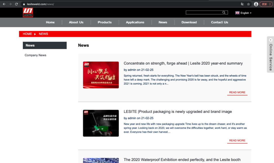Click the search magnifier icon
Viewport: 274px width, 163px height.
[x=224, y=12]
